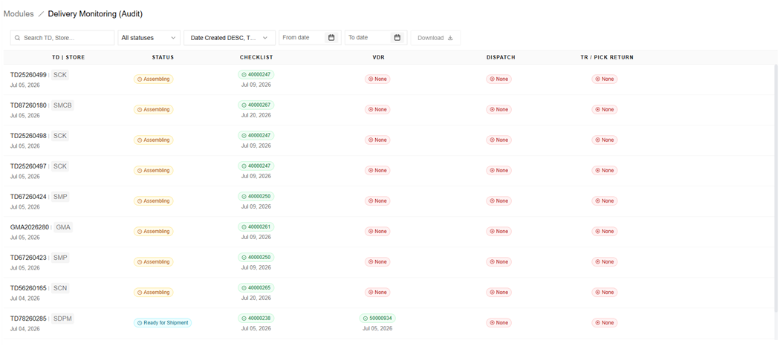The height and width of the screenshot is (346, 783).
Task: Open VDR 50000934 badge
Action: coord(377,318)
